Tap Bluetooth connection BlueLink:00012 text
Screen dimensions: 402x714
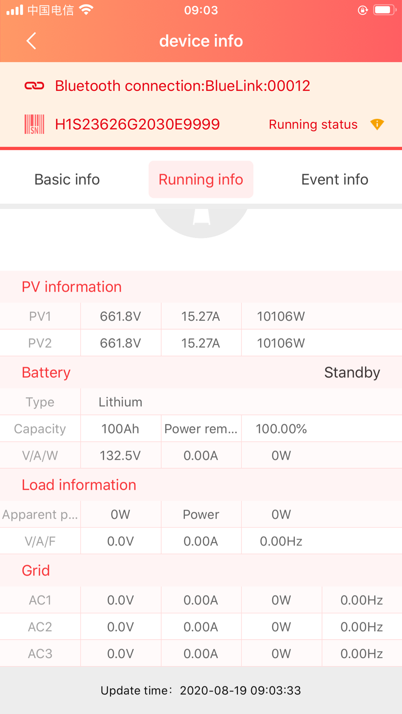[183, 86]
